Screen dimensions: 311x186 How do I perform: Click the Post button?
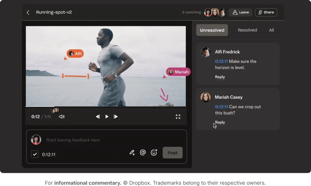point(173,153)
